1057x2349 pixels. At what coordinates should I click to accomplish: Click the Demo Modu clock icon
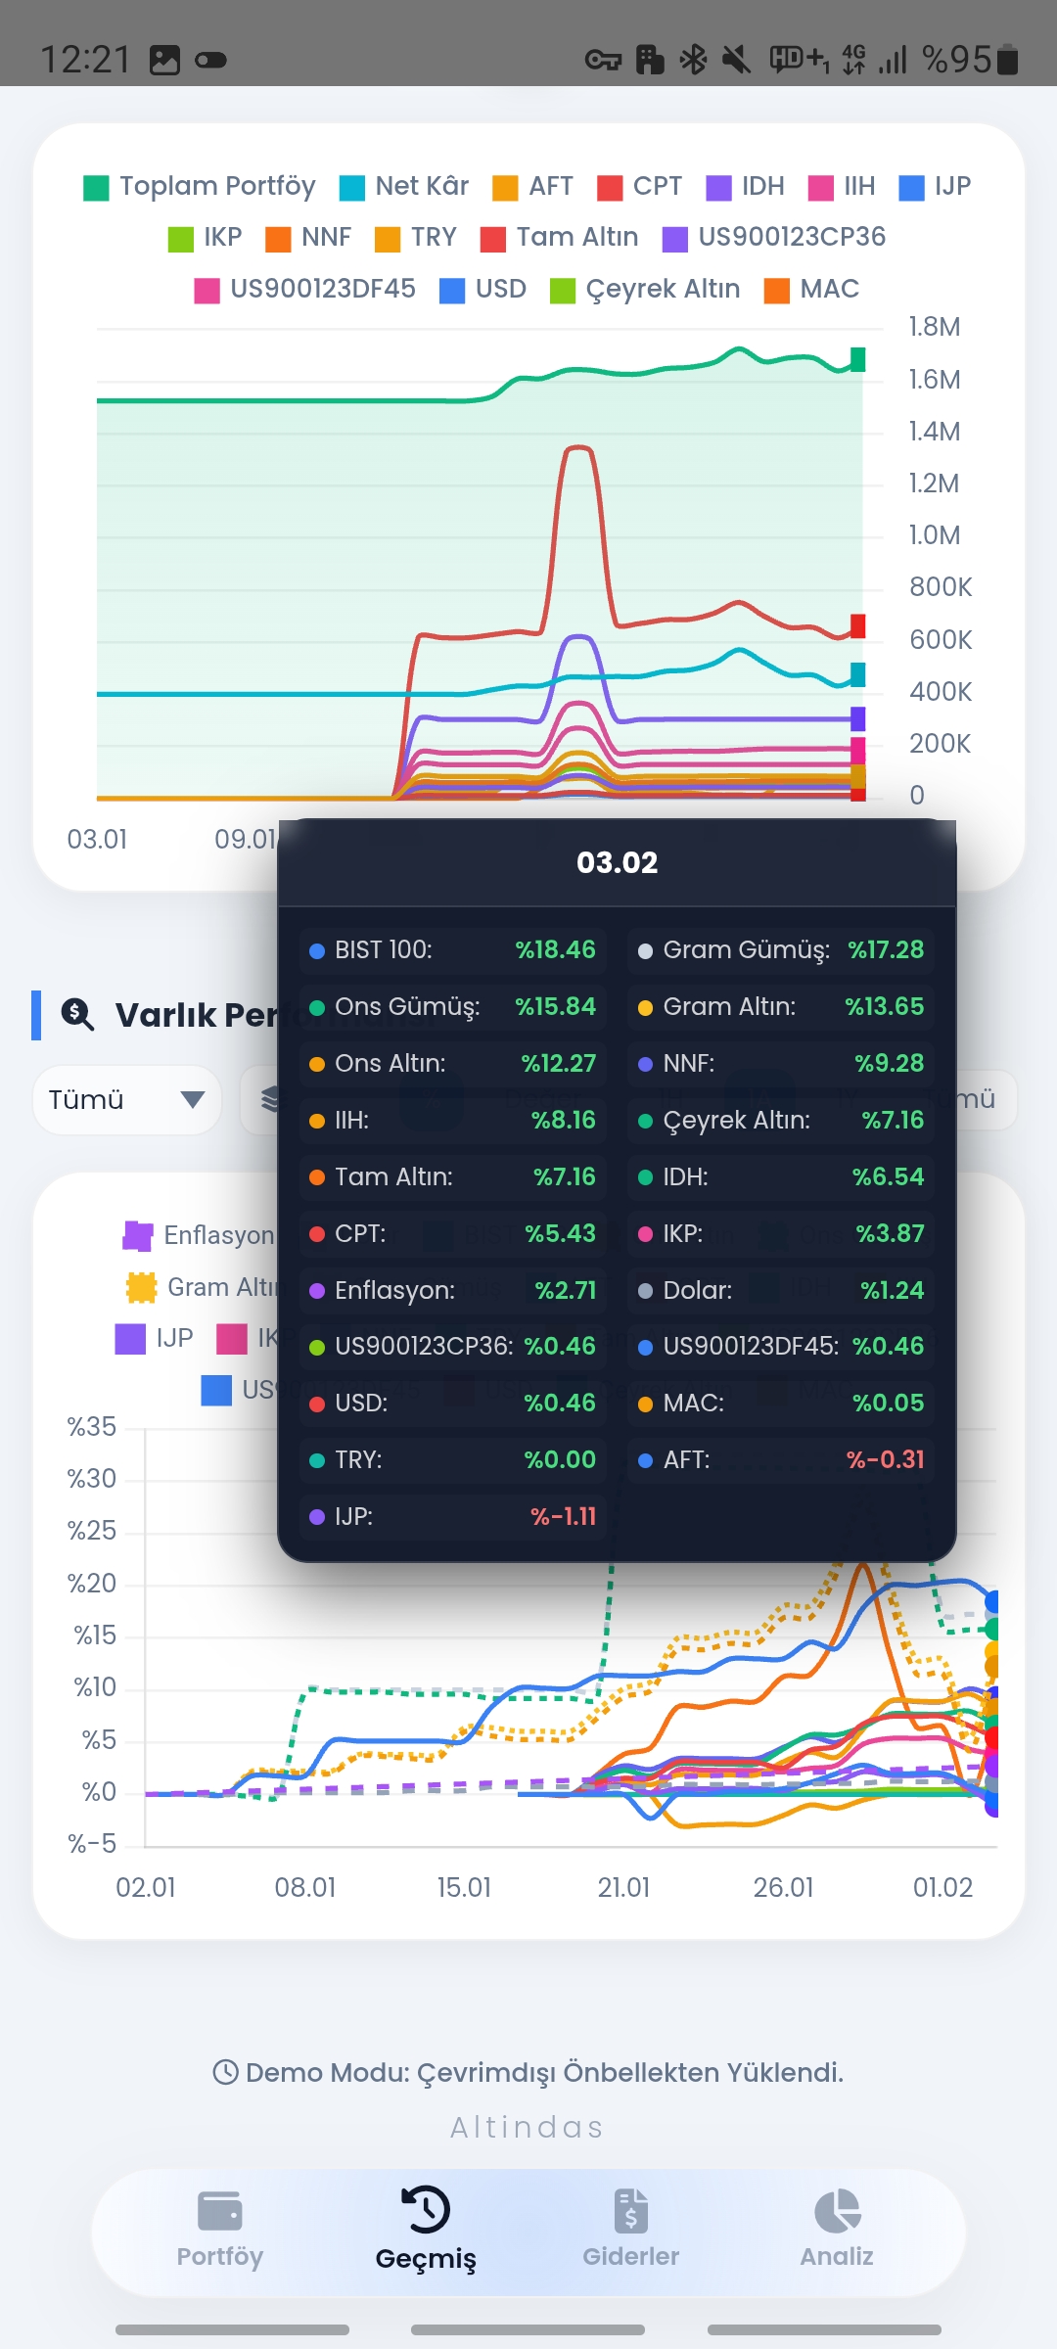point(226,2072)
